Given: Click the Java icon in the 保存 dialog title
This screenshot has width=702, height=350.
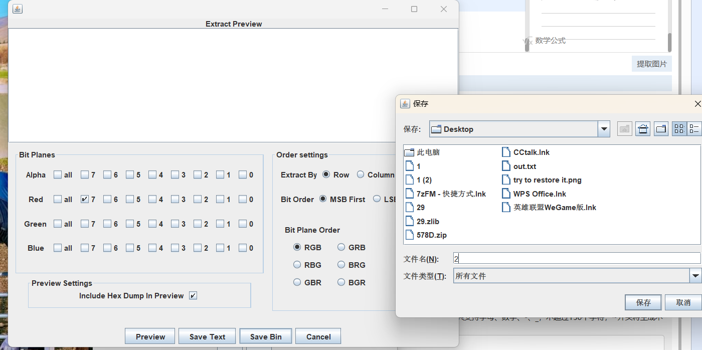Looking at the screenshot, I should coord(405,104).
